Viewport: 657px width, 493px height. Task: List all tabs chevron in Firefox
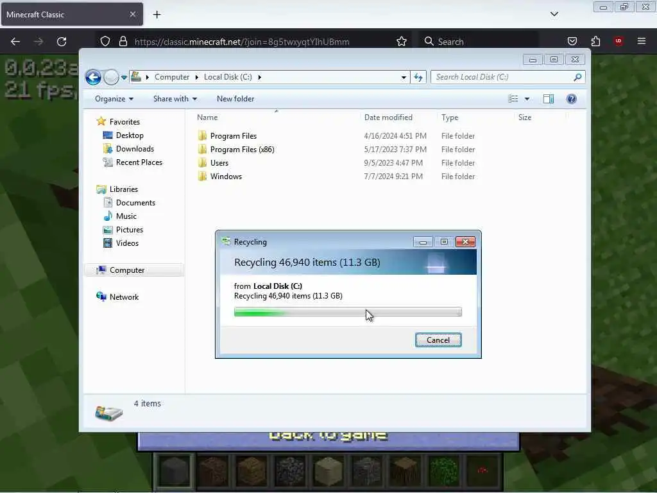[554, 14]
